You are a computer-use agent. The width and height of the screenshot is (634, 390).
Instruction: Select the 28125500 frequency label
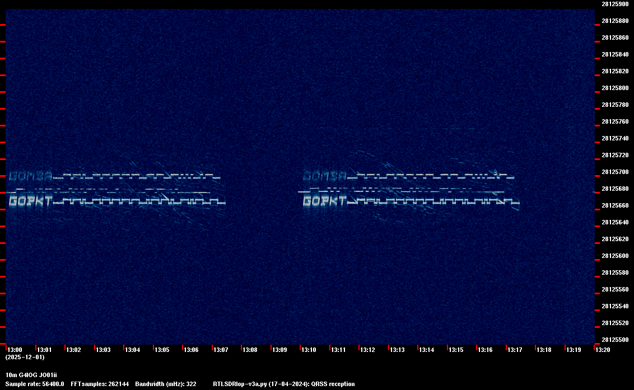[616, 340]
